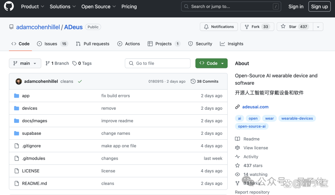Open the fix build errors commit
This screenshot has height=195, width=335.
coord(116,95)
